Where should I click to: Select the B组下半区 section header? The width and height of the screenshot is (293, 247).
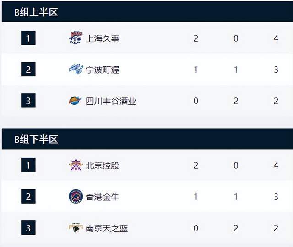coord(36,140)
